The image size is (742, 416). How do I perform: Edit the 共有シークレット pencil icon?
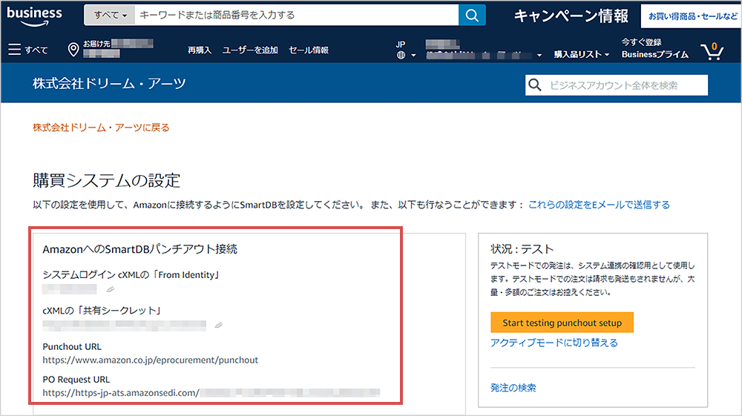point(218,326)
